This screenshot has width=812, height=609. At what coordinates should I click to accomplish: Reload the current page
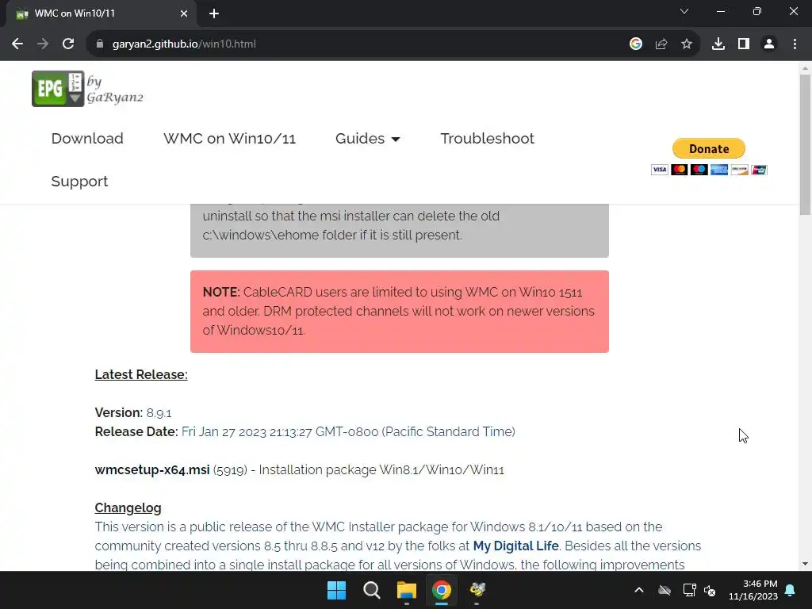68,44
